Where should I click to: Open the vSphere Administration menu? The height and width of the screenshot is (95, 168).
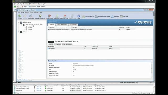(33, 4)
